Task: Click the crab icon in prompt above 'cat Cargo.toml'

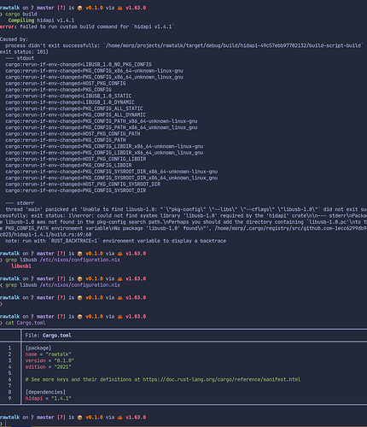Action: (x=120, y=317)
